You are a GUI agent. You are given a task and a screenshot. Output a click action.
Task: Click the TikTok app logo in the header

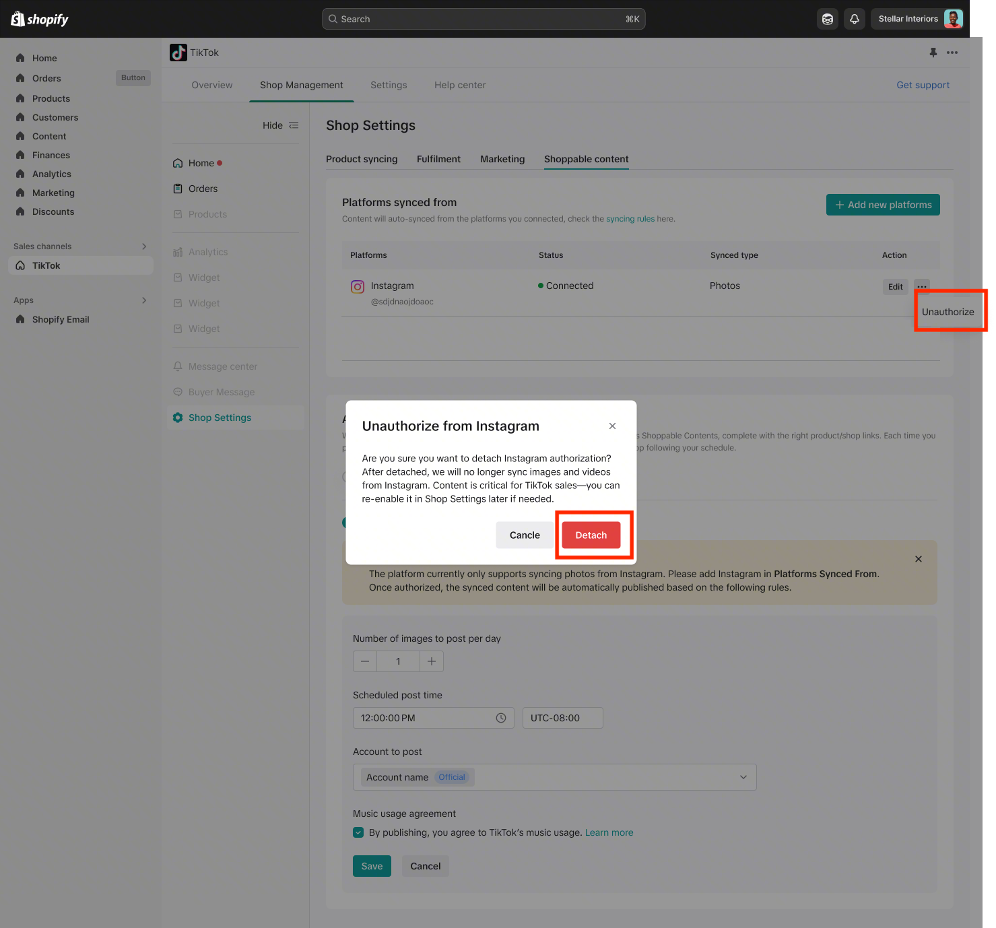click(178, 53)
